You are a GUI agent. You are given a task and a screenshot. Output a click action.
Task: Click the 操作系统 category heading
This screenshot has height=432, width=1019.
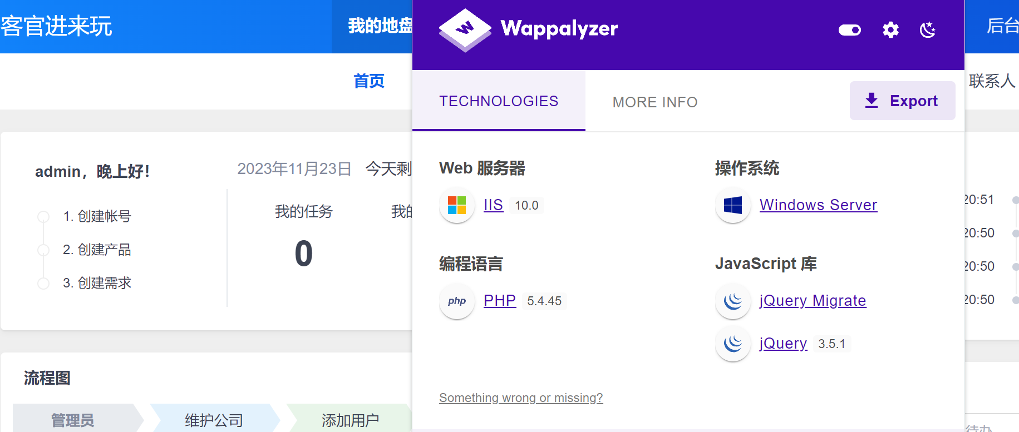click(747, 168)
